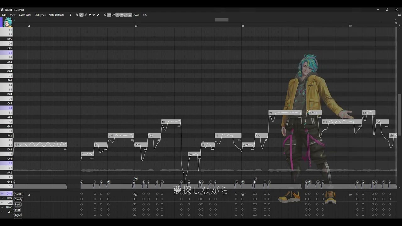Click the horizontal scrollbar thumb at top

(222, 20)
